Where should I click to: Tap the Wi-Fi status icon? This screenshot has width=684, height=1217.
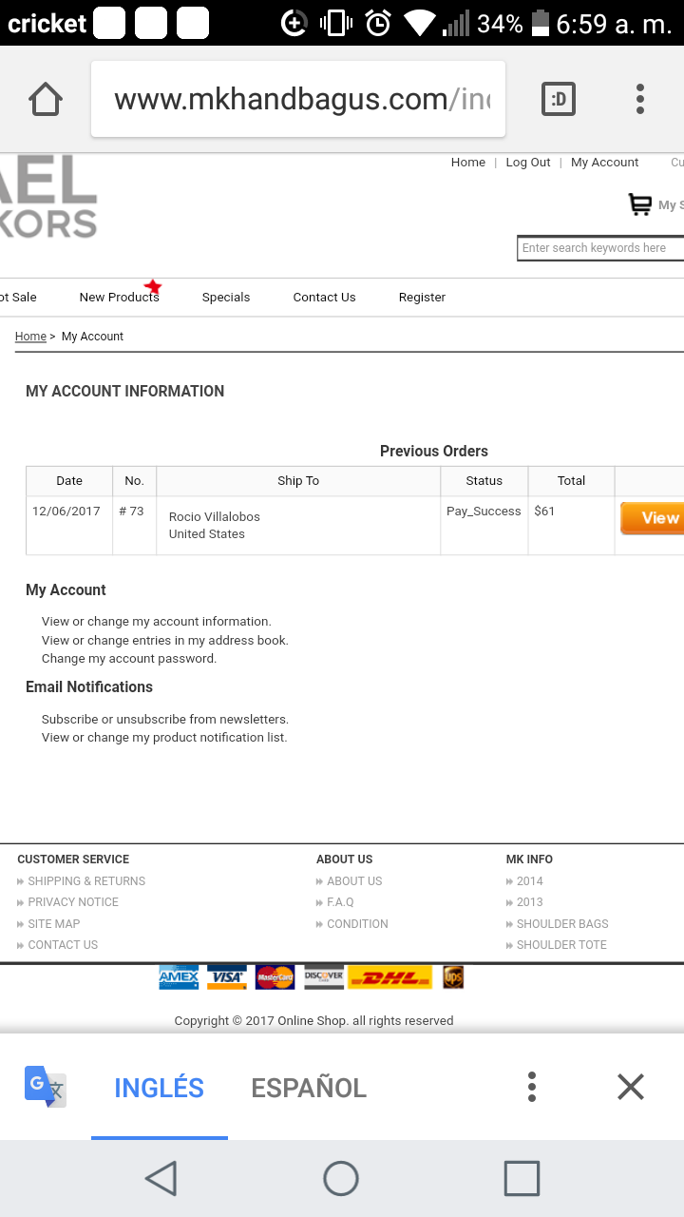click(x=420, y=24)
